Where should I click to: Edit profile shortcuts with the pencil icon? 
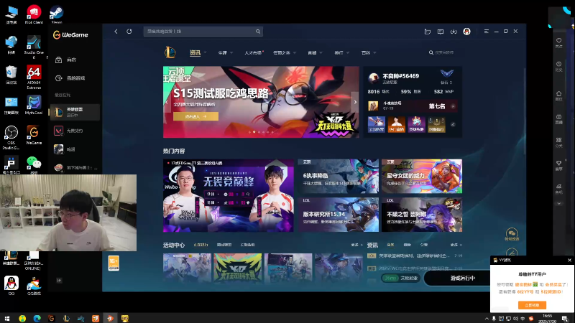pos(453,124)
